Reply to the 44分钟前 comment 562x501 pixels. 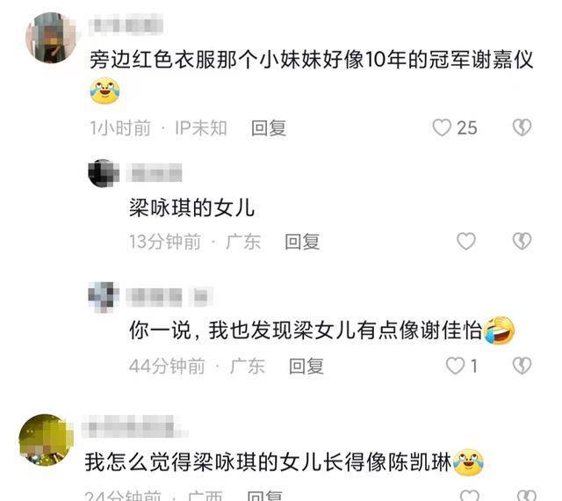point(306,367)
